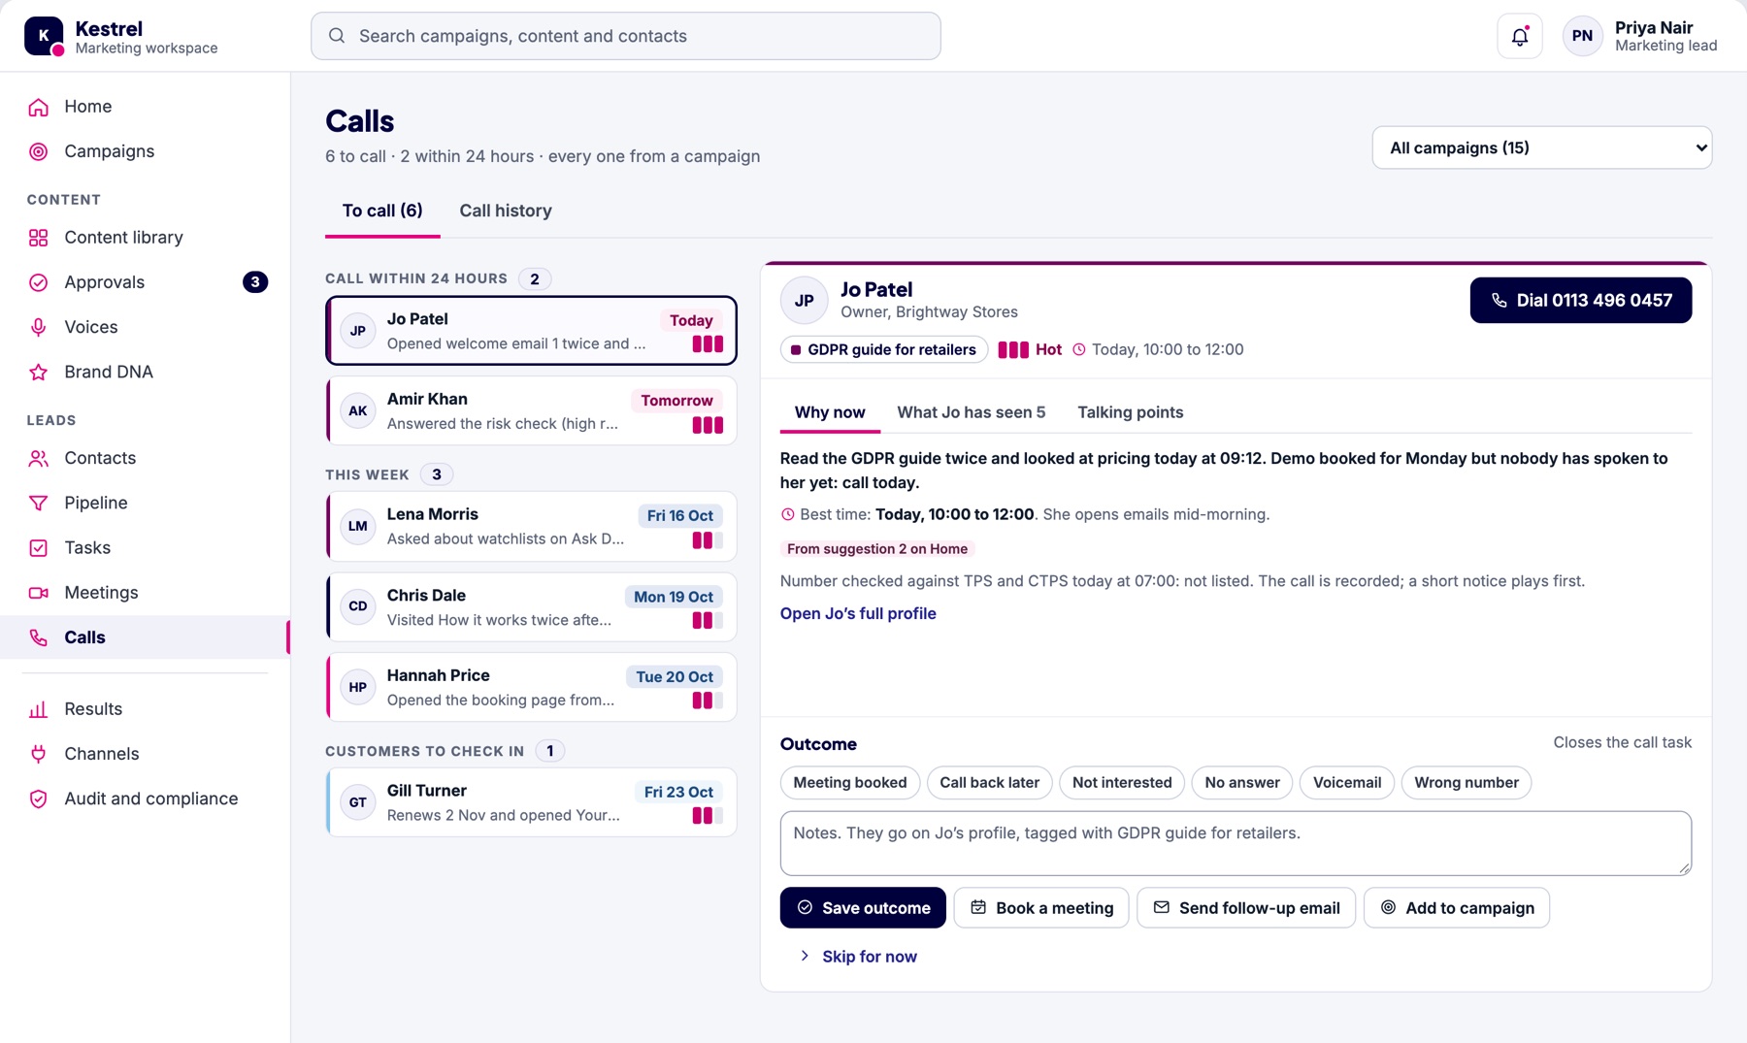Image resolution: width=1747 pixels, height=1043 pixels.
Task: Click Save outcome button
Action: pos(863,908)
